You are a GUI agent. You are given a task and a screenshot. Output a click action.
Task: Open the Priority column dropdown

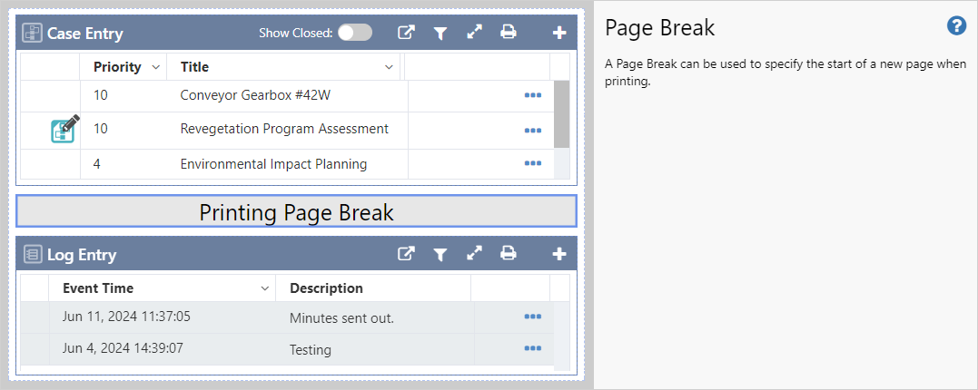coord(155,67)
